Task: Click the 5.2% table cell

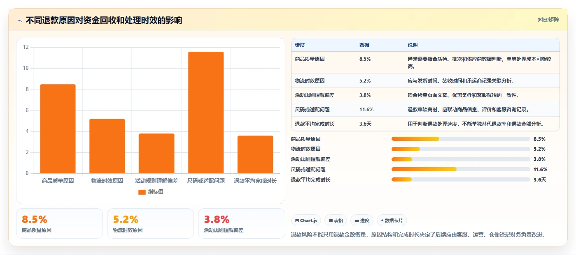Action: click(x=365, y=81)
